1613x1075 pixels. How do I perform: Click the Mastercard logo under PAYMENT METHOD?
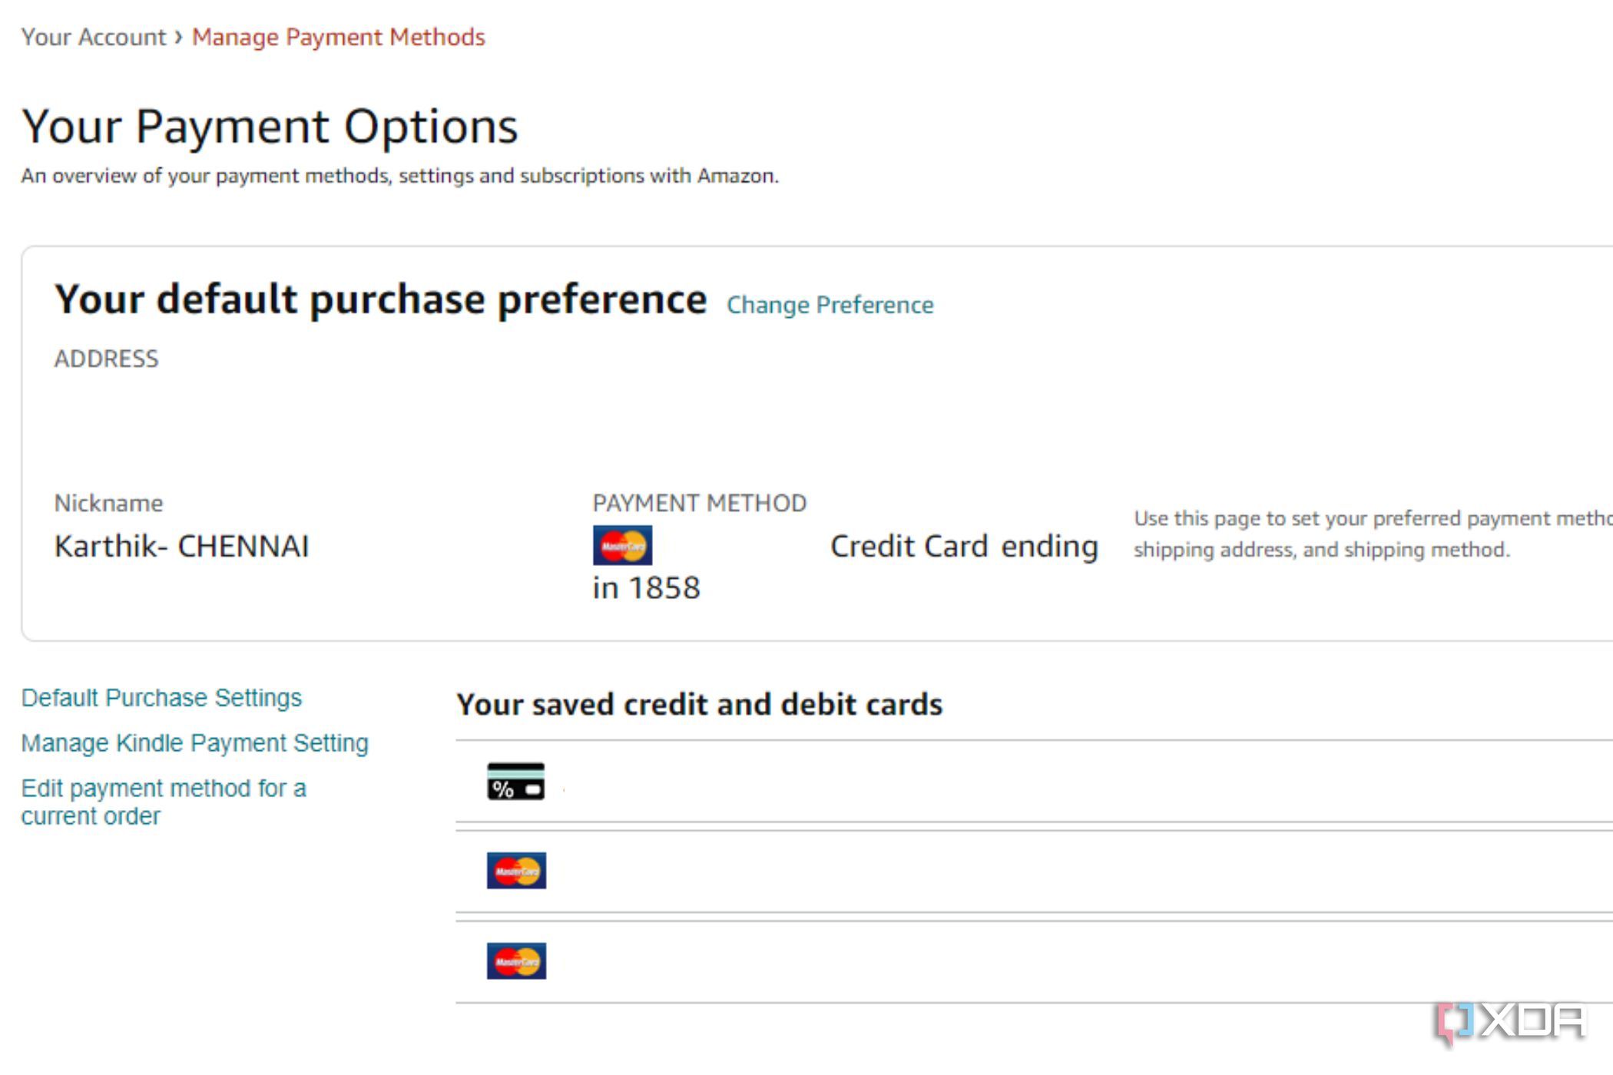[622, 545]
